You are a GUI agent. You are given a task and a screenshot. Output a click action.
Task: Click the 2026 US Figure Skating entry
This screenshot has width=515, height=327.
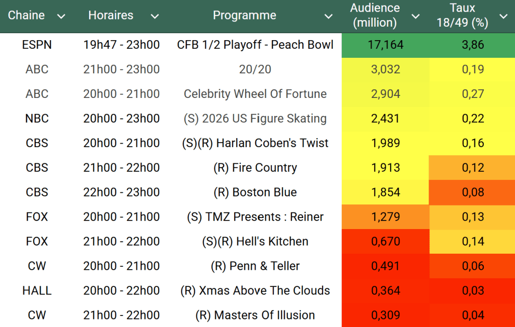tap(255, 119)
